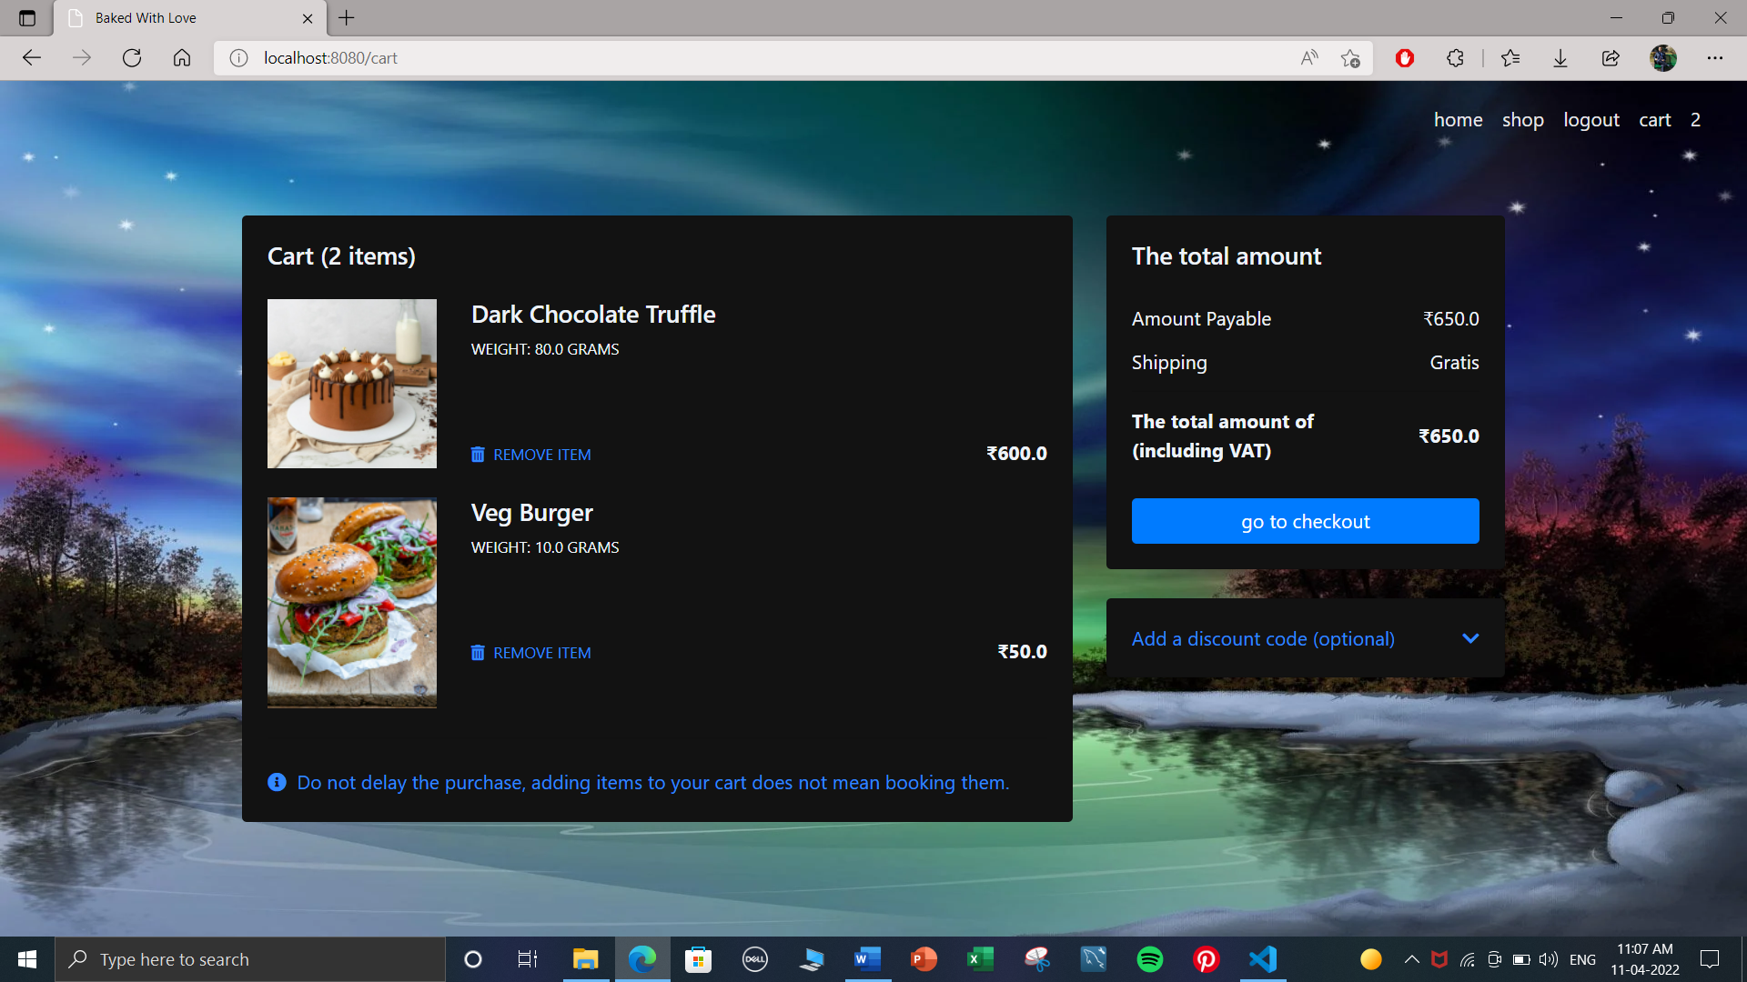Select logout in the navigation menu
This screenshot has height=982, width=1747.
[x=1591, y=120]
